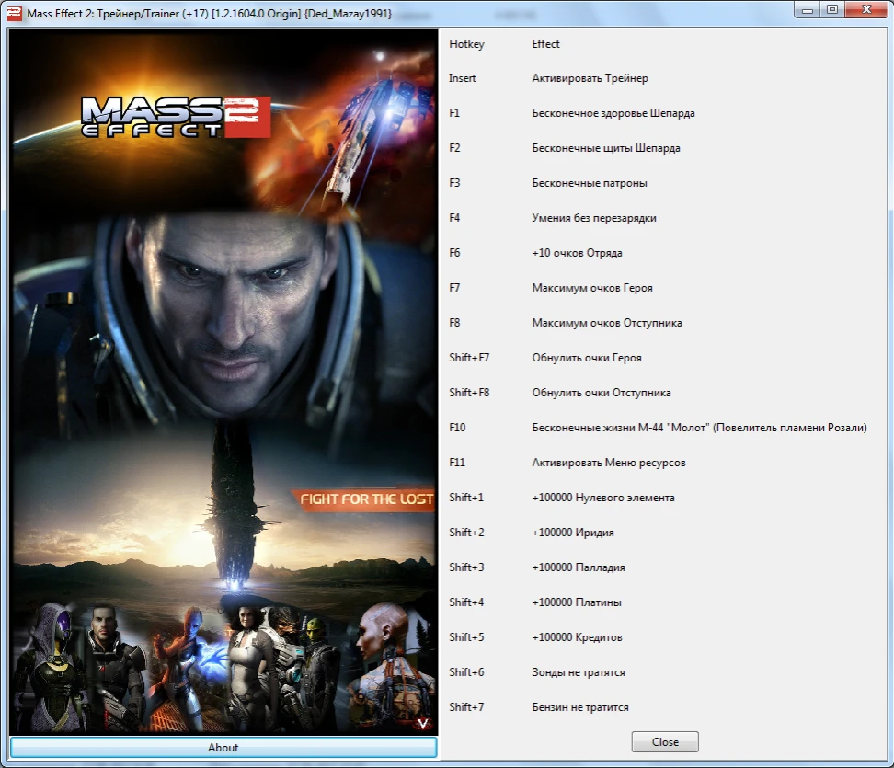This screenshot has height=768, width=894.
Task: Click the FIGHT FOR THE LOST banner
Action: 367,499
